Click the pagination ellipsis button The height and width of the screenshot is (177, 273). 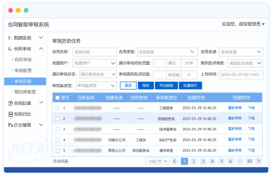click(240, 161)
